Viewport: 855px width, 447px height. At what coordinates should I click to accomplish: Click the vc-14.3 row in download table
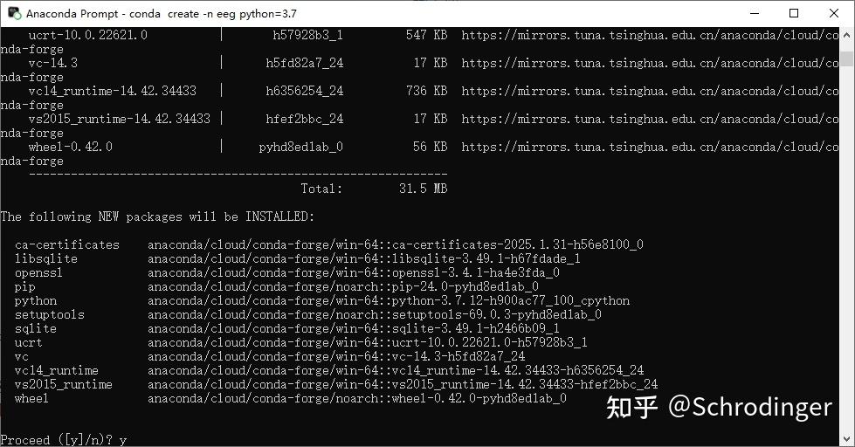[53, 64]
